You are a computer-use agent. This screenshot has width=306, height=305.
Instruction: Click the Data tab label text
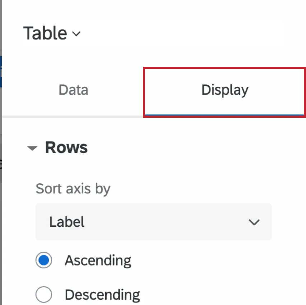[73, 90]
